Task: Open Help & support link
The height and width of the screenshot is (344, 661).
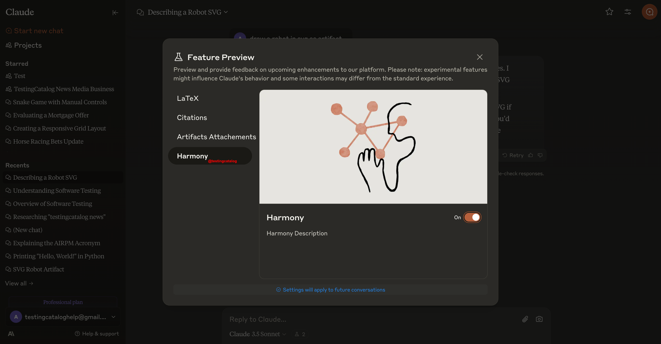Action: [x=97, y=334]
